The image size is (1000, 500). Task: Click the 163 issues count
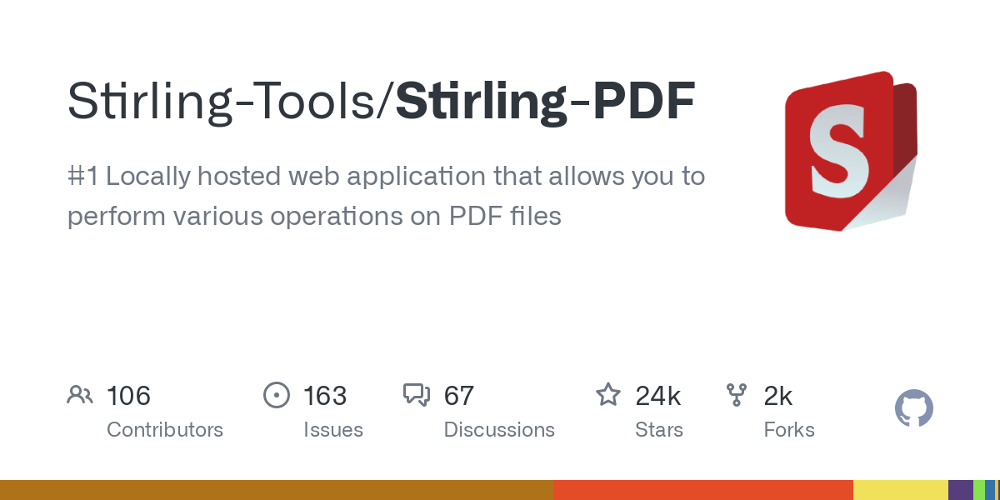[x=325, y=396]
